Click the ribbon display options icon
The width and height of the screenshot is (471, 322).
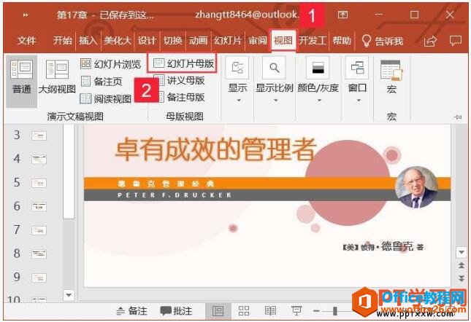(x=342, y=15)
